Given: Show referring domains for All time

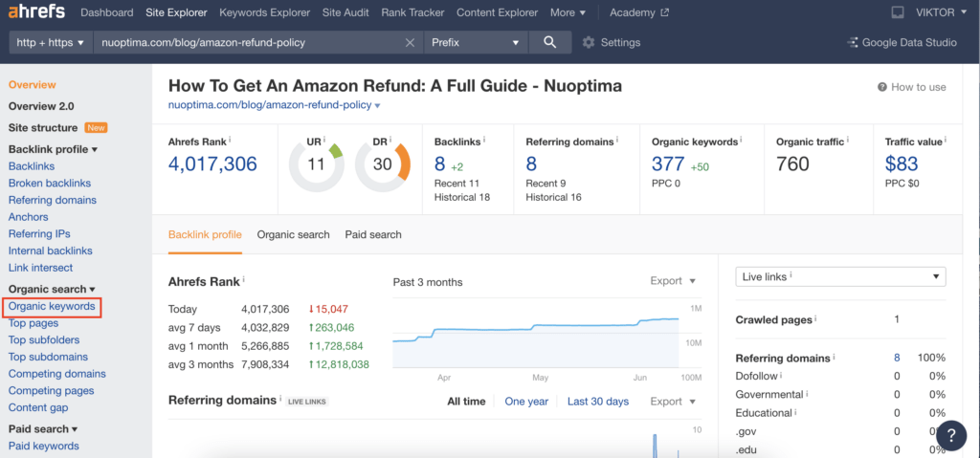Looking at the screenshot, I should pos(466,402).
